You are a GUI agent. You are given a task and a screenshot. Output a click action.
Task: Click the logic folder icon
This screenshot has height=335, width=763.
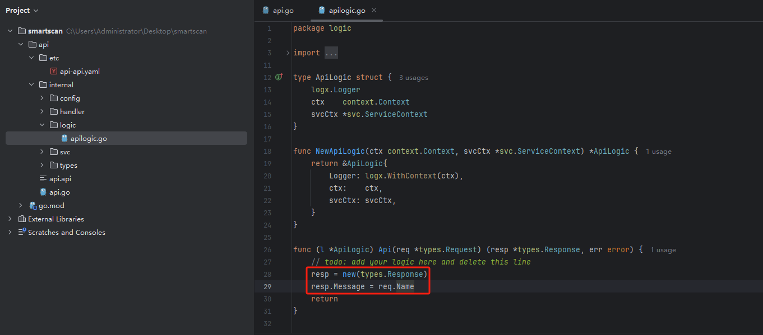click(x=54, y=125)
